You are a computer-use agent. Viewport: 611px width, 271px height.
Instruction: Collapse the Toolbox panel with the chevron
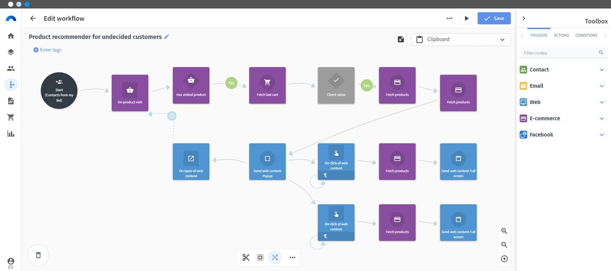coord(524,18)
